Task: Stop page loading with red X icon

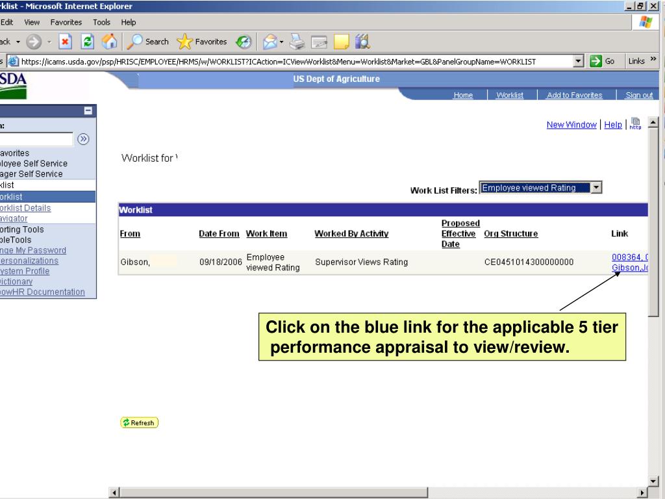Action: coord(65,42)
